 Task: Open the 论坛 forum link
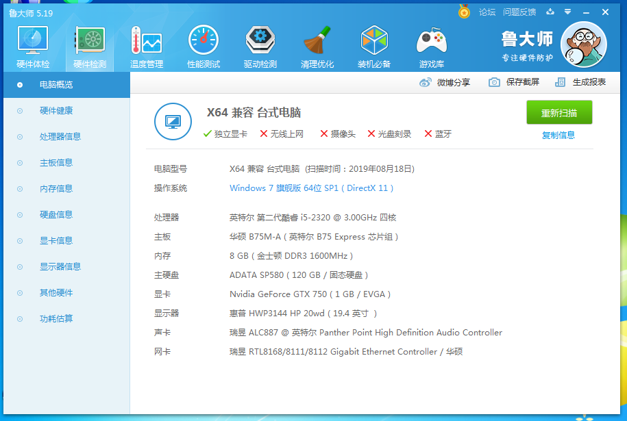pyautogui.click(x=487, y=12)
